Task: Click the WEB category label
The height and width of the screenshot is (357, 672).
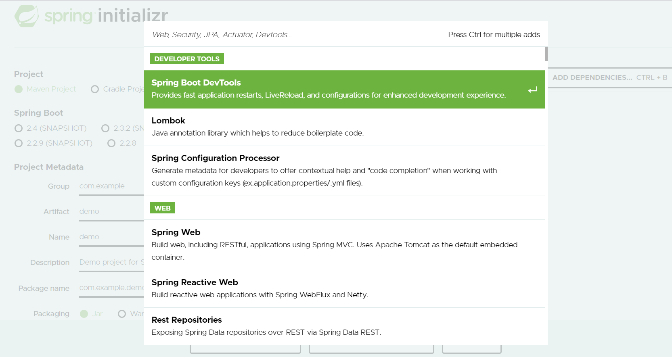Action: [x=163, y=208]
